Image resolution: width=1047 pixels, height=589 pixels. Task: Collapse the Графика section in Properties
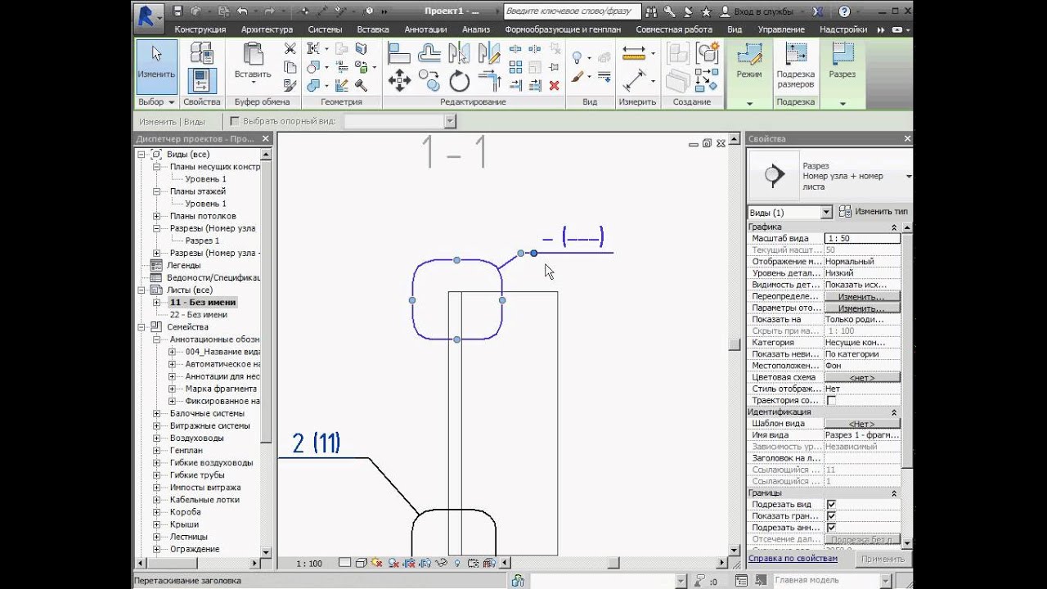coord(893,227)
